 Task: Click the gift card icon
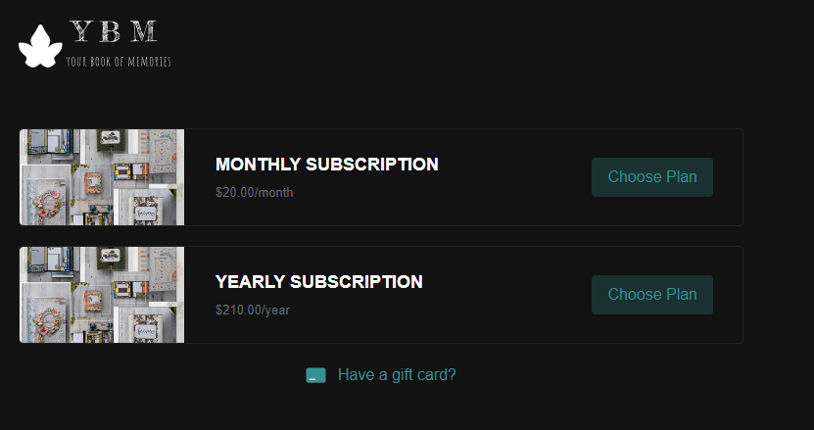pyautogui.click(x=315, y=375)
